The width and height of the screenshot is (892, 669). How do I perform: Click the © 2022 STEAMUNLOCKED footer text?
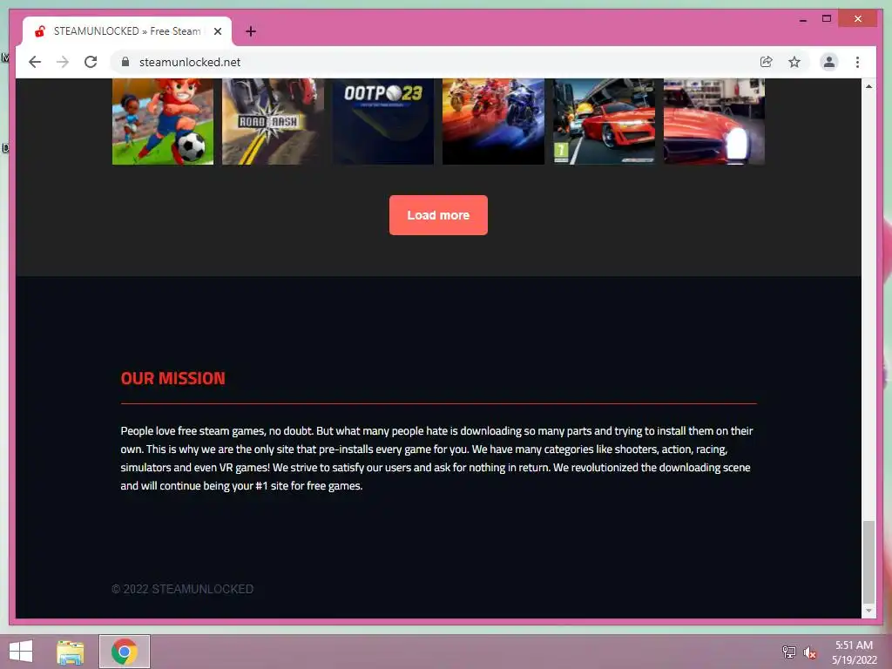tap(183, 590)
